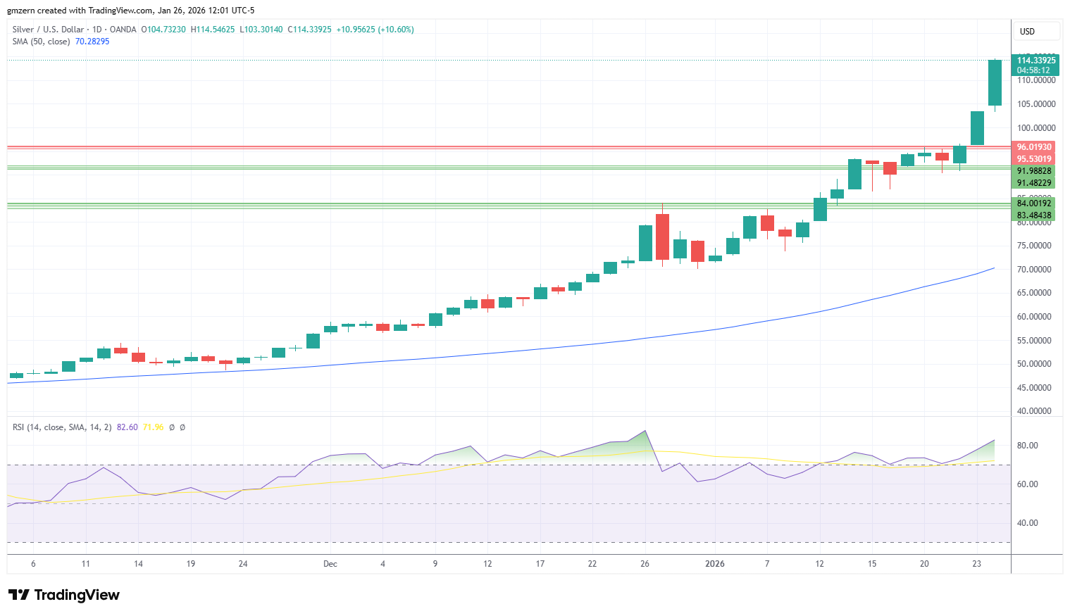Click the SMA value 70.28295
This screenshot has height=616, width=1070.
tap(92, 42)
